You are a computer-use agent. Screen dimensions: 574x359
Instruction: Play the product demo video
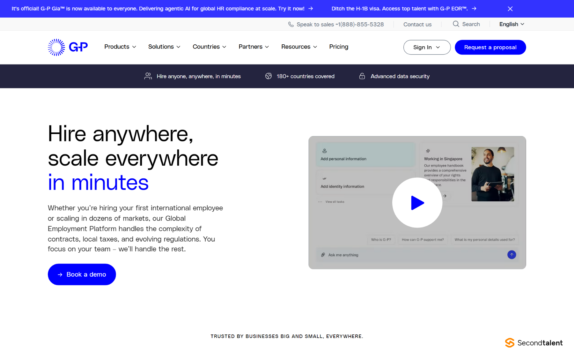click(x=417, y=203)
